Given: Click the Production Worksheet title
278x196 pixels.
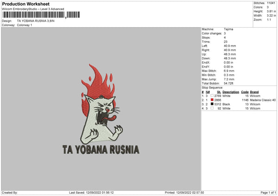Looking at the screenshot, I should [25, 4].
